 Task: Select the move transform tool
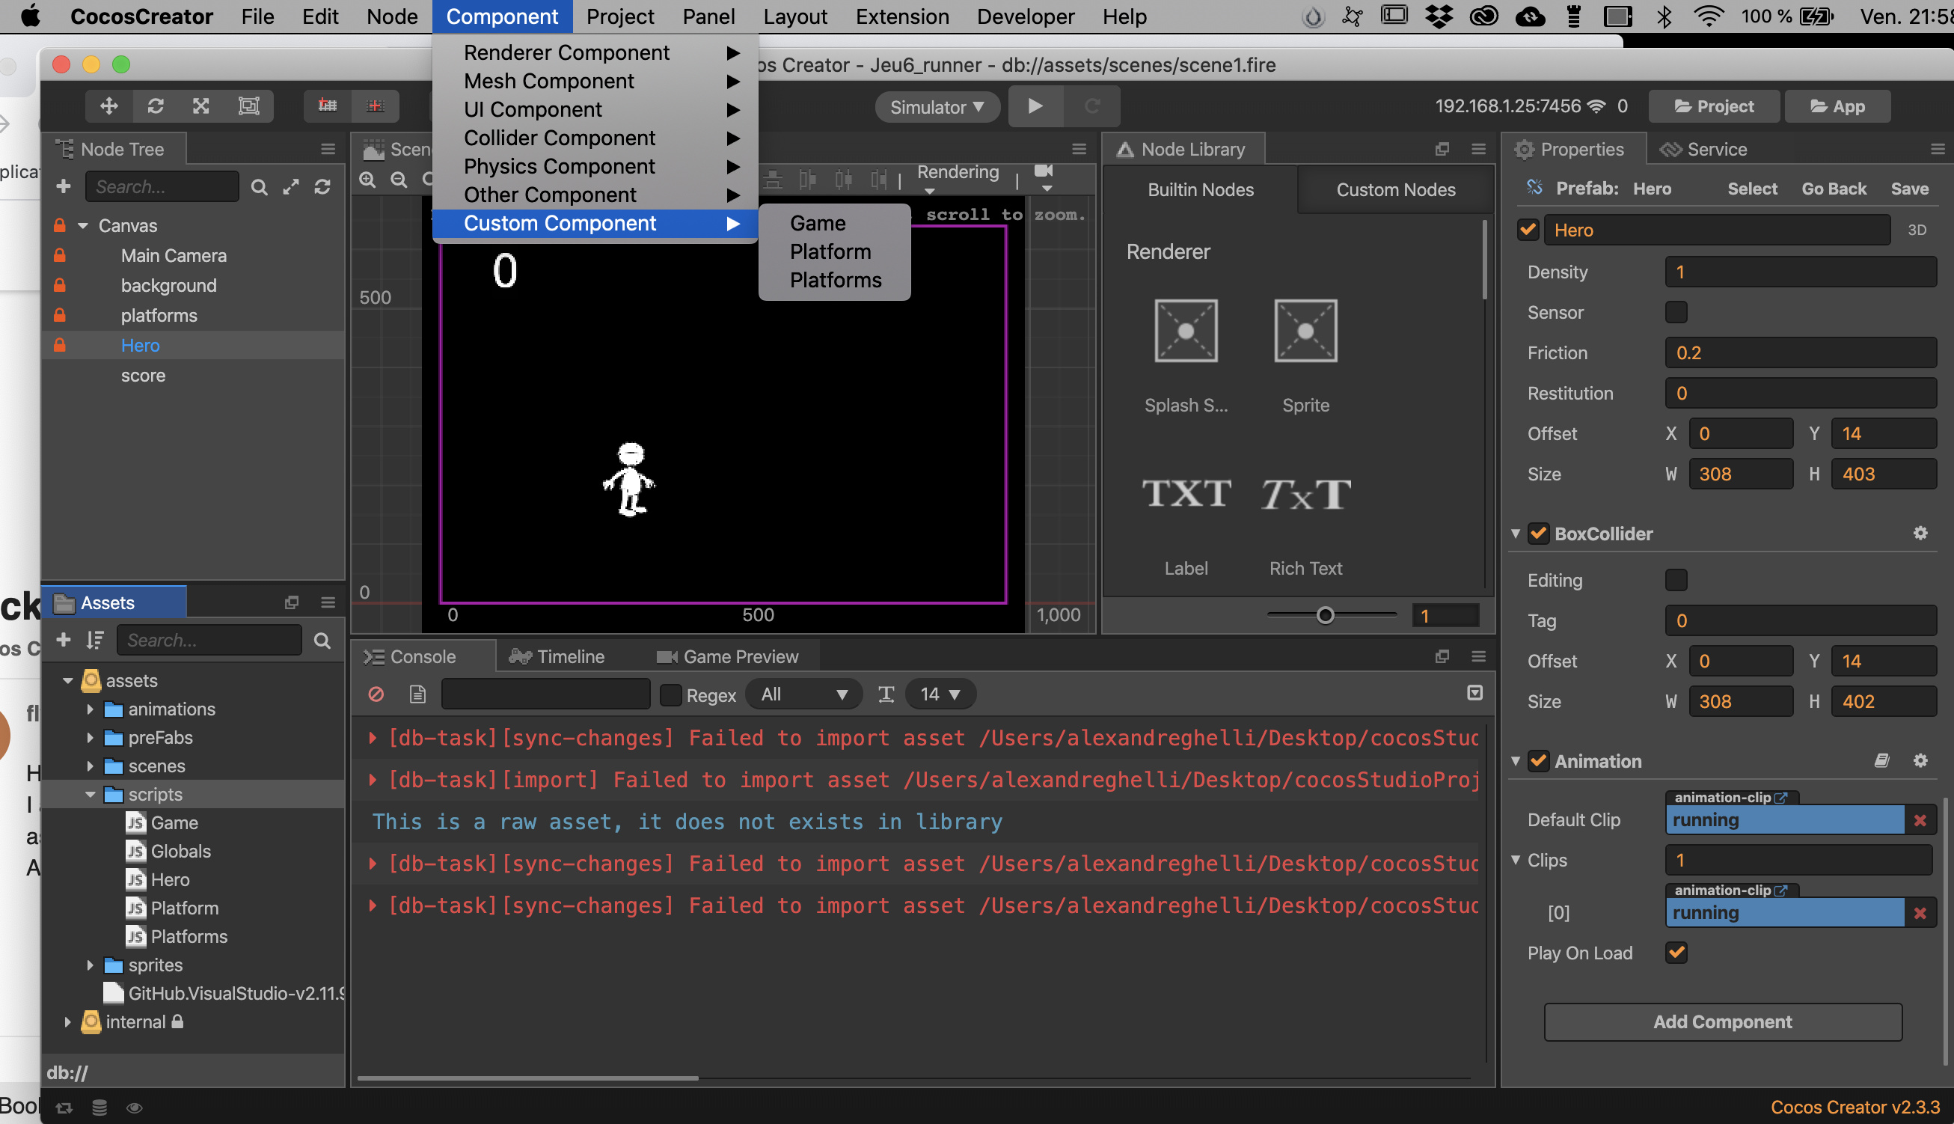pos(108,106)
